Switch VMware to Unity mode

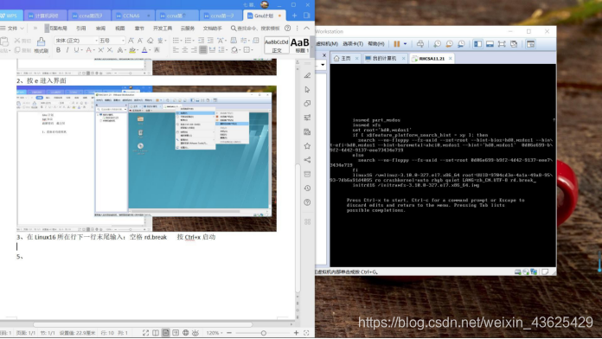click(x=514, y=44)
